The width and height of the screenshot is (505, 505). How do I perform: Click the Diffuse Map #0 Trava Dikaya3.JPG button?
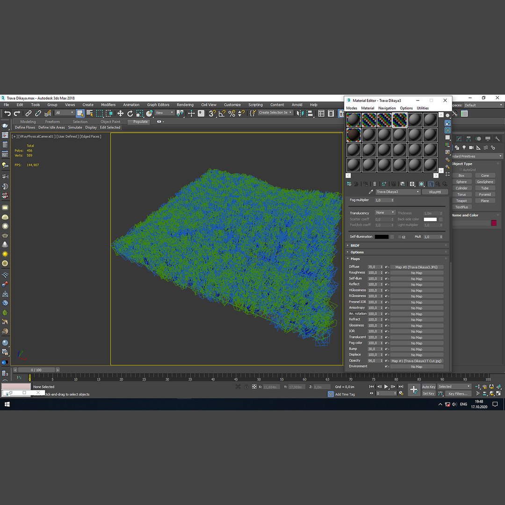click(x=417, y=267)
